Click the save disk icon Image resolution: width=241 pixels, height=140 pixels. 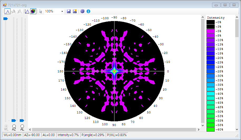[69, 11]
